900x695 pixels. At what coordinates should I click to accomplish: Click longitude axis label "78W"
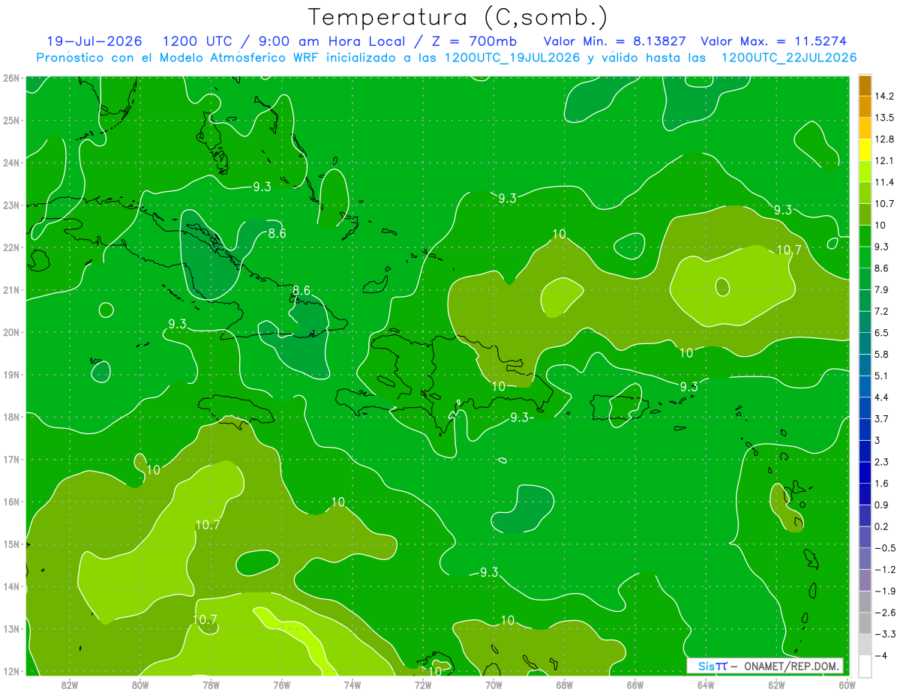pyautogui.click(x=211, y=685)
